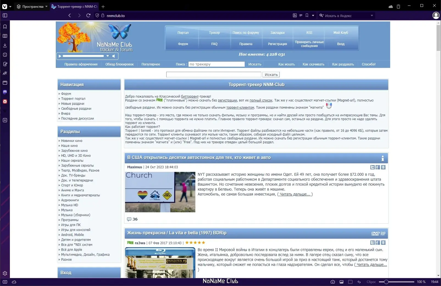Focus the по трекеру search field

click(217, 64)
